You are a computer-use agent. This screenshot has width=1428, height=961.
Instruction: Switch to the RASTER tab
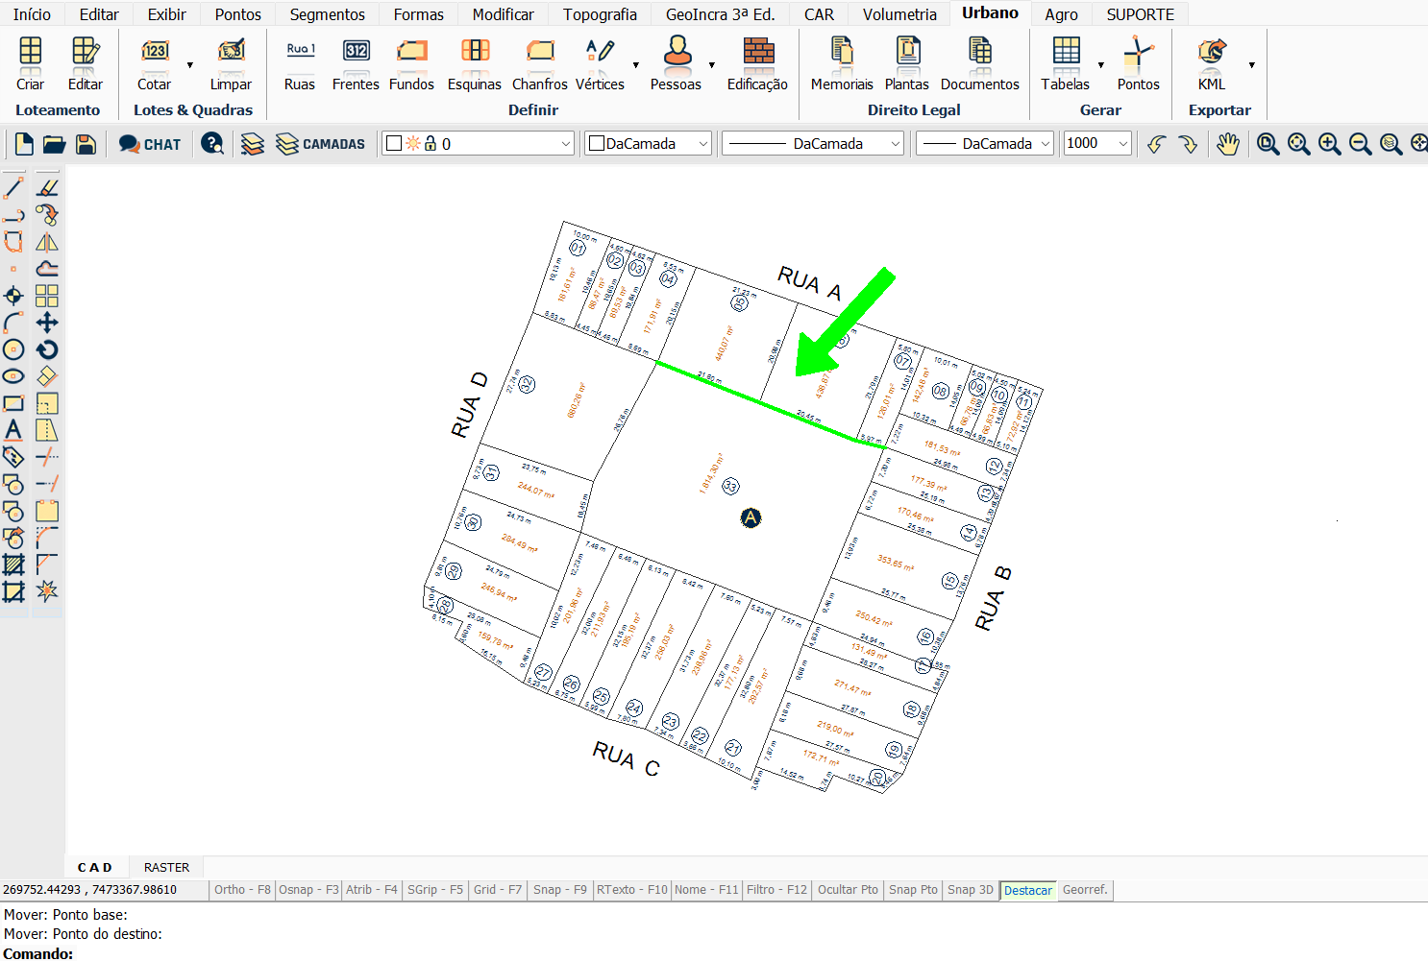tap(166, 867)
